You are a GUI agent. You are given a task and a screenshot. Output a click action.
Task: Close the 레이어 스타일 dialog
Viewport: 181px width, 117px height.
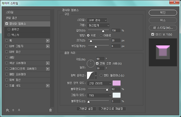[174, 2]
